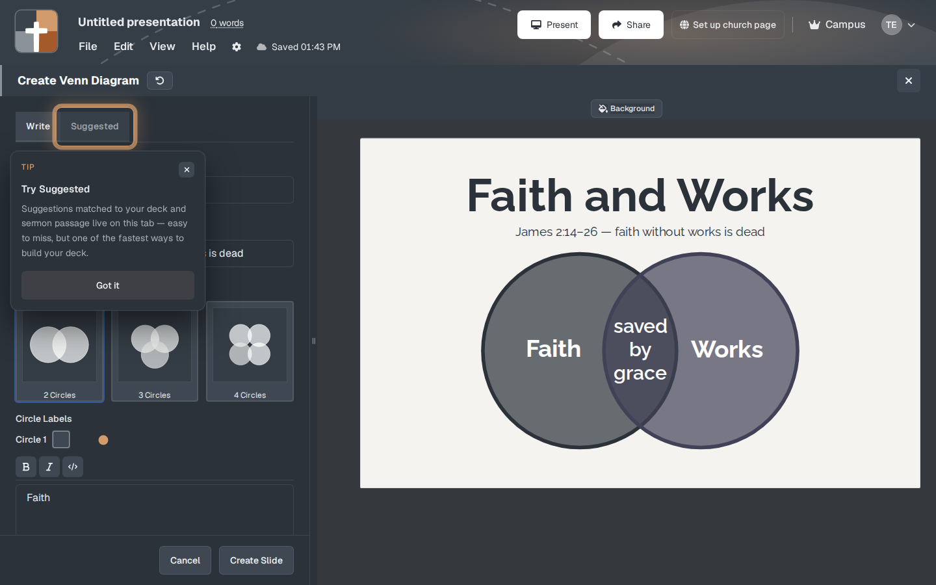This screenshot has height=585, width=936.
Task: Open the settings gear icon
Action: tap(237, 47)
